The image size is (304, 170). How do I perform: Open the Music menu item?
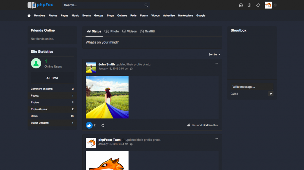click(75, 15)
